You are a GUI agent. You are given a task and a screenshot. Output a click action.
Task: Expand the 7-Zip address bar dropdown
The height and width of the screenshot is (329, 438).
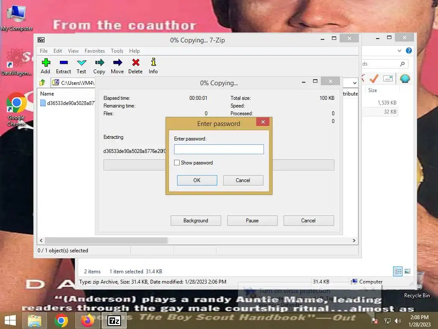tap(355, 83)
